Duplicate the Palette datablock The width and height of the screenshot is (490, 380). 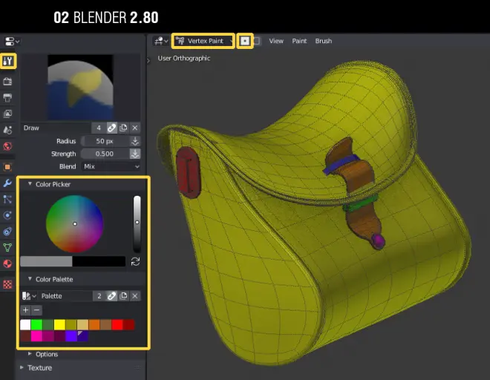pyautogui.click(x=123, y=296)
